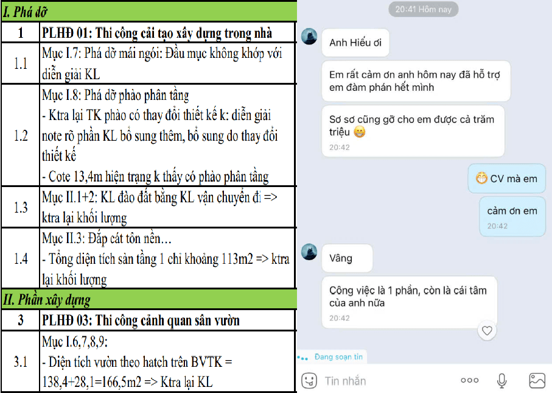Select the 'Công việc là 1 phần' message
The image size is (552, 393).
point(410,302)
